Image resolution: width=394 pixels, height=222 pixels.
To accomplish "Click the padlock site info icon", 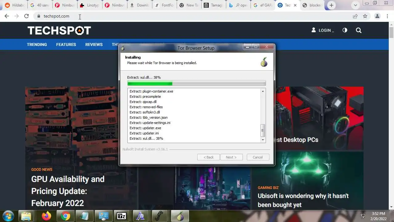I will click(x=39, y=16).
